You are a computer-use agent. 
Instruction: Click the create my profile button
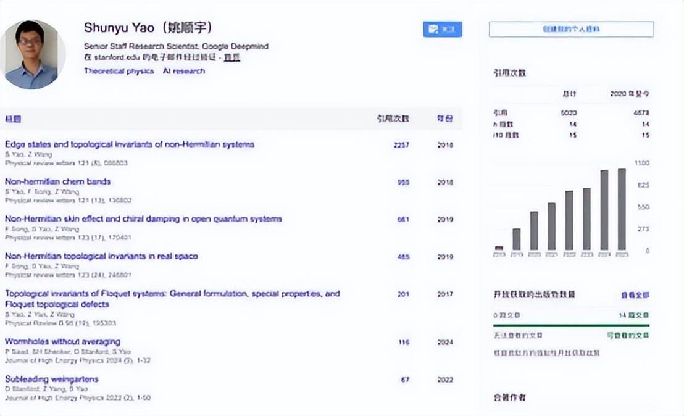pyautogui.click(x=571, y=29)
